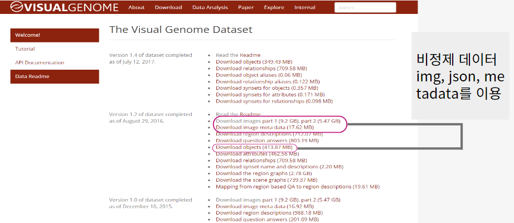The width and height of the screenshot is (514, 223).
Task: Open the Paper nav item
Action: (x=246, y=8)
